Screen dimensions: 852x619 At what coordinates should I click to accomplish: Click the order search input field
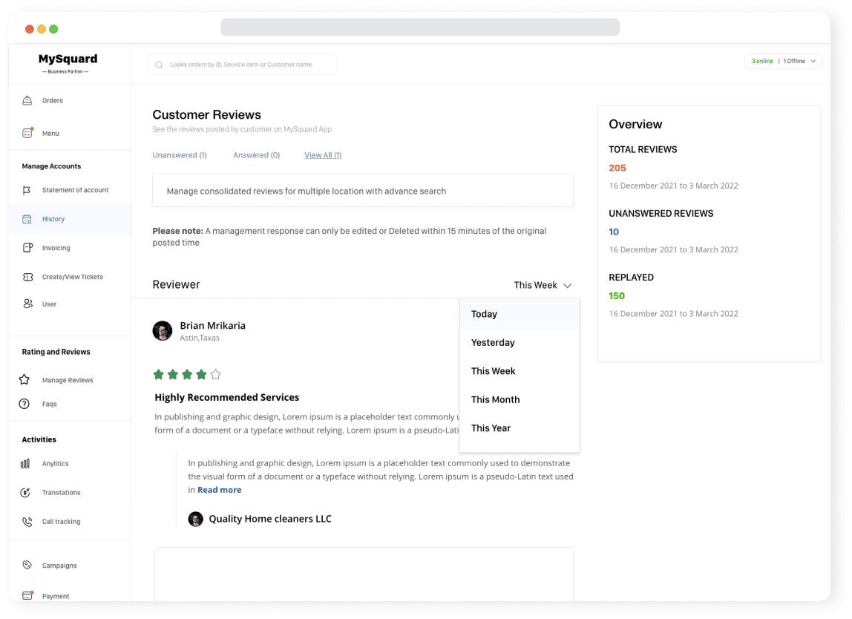[242, 64]
